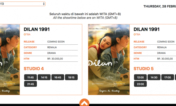Viewport: 176px width, 106px height.
Task: Click the italic English showtime notice text
Action: coord(85,18)
